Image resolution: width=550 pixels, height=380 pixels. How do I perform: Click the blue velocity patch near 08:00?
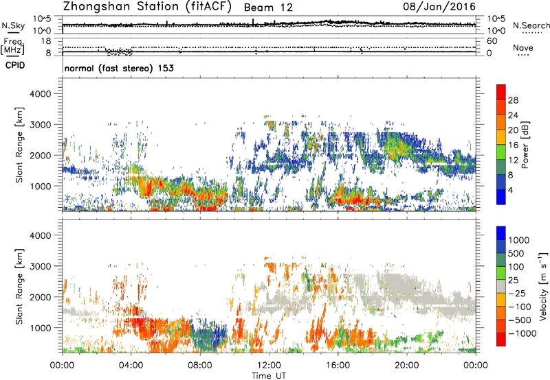click(x=208, y=336)
